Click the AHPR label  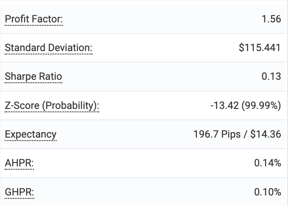click(19, 163)
